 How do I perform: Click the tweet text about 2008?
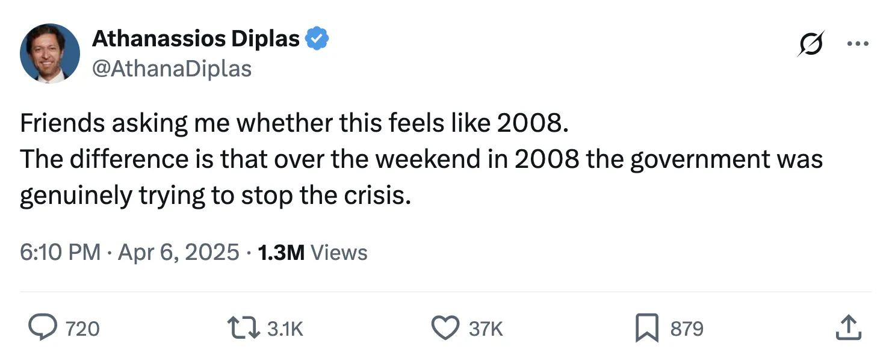click(294, 123)
